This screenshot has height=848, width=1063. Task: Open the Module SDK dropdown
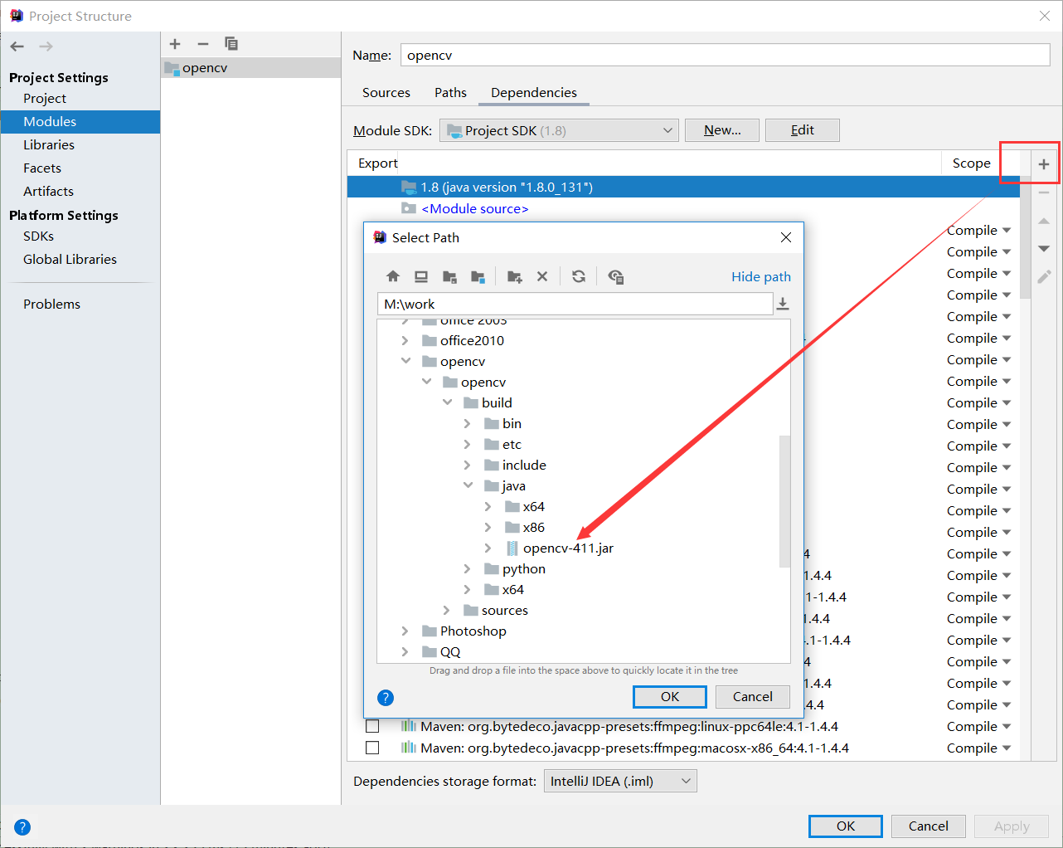click(559, 130)
